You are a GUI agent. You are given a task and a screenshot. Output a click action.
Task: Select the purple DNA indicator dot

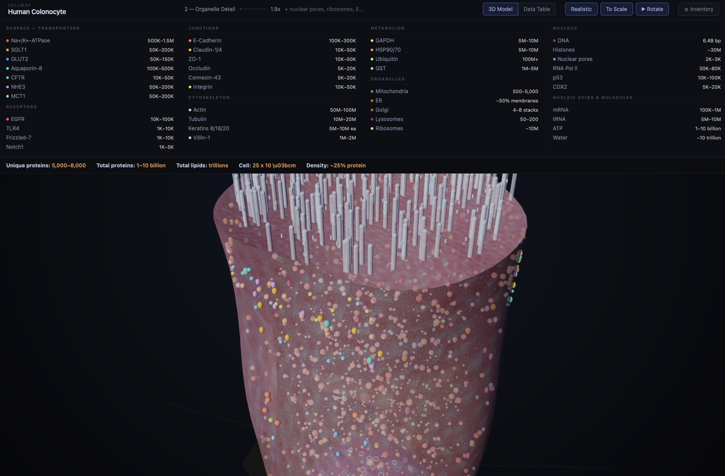point(555,40)
